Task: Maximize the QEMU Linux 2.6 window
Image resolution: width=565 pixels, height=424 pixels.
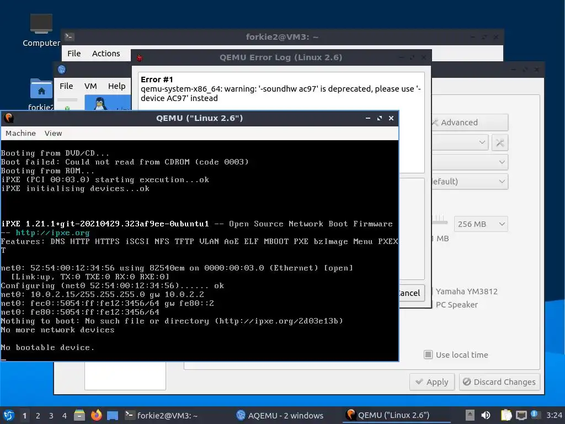Action: click(x=380, y=118)
